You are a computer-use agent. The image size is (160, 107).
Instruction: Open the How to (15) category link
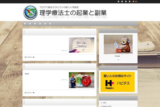point(107,106)
